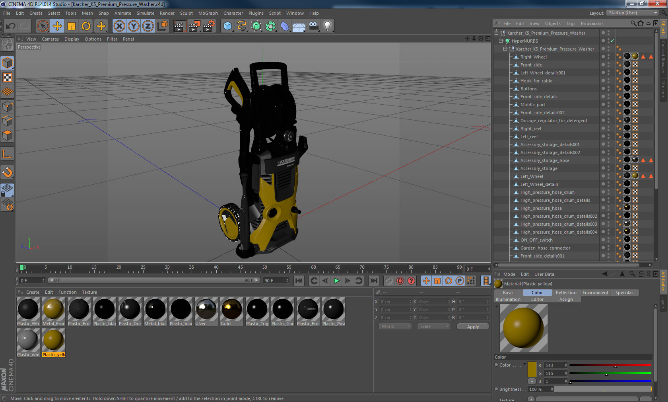Open the Illumination tab
Image resolution: width=668 pixels, height=402 pixels.
click(x=508, y=299)
